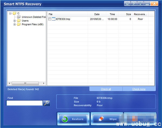The image size is (162, 128).
Task: Click the IDTB3D0.tmp file icon
Action: pyautogui.click(x=53, y=19)
